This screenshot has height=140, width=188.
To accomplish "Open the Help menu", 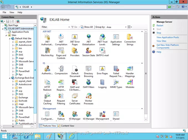I will click(x=20, y=12).
